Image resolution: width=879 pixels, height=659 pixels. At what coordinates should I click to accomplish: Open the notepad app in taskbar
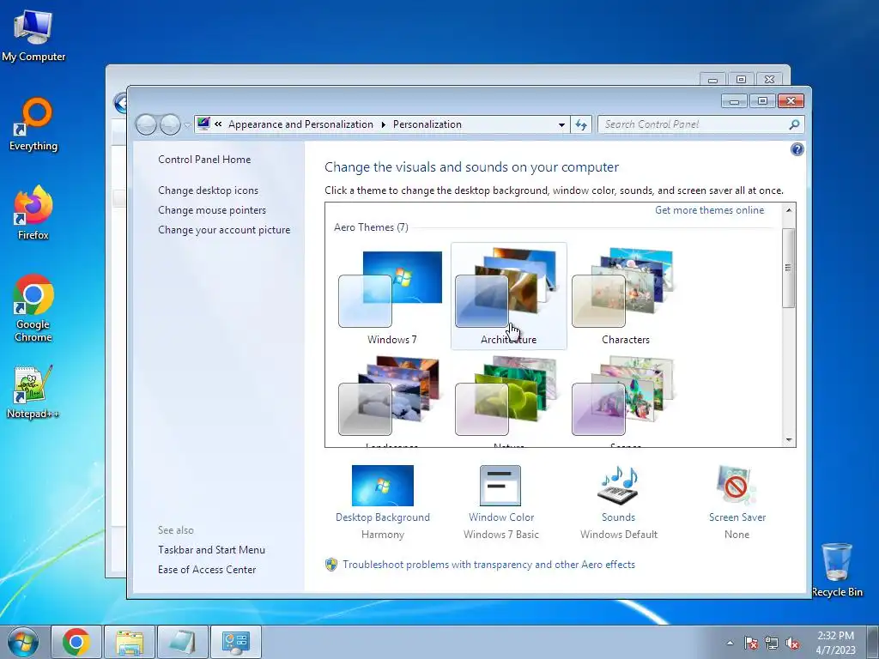(x=183, y=642)
